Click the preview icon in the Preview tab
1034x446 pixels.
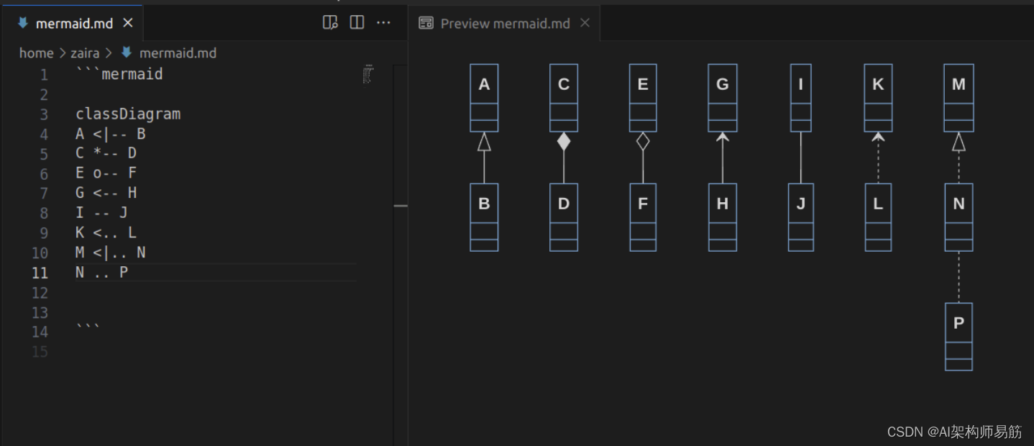(x=426, y=23)
